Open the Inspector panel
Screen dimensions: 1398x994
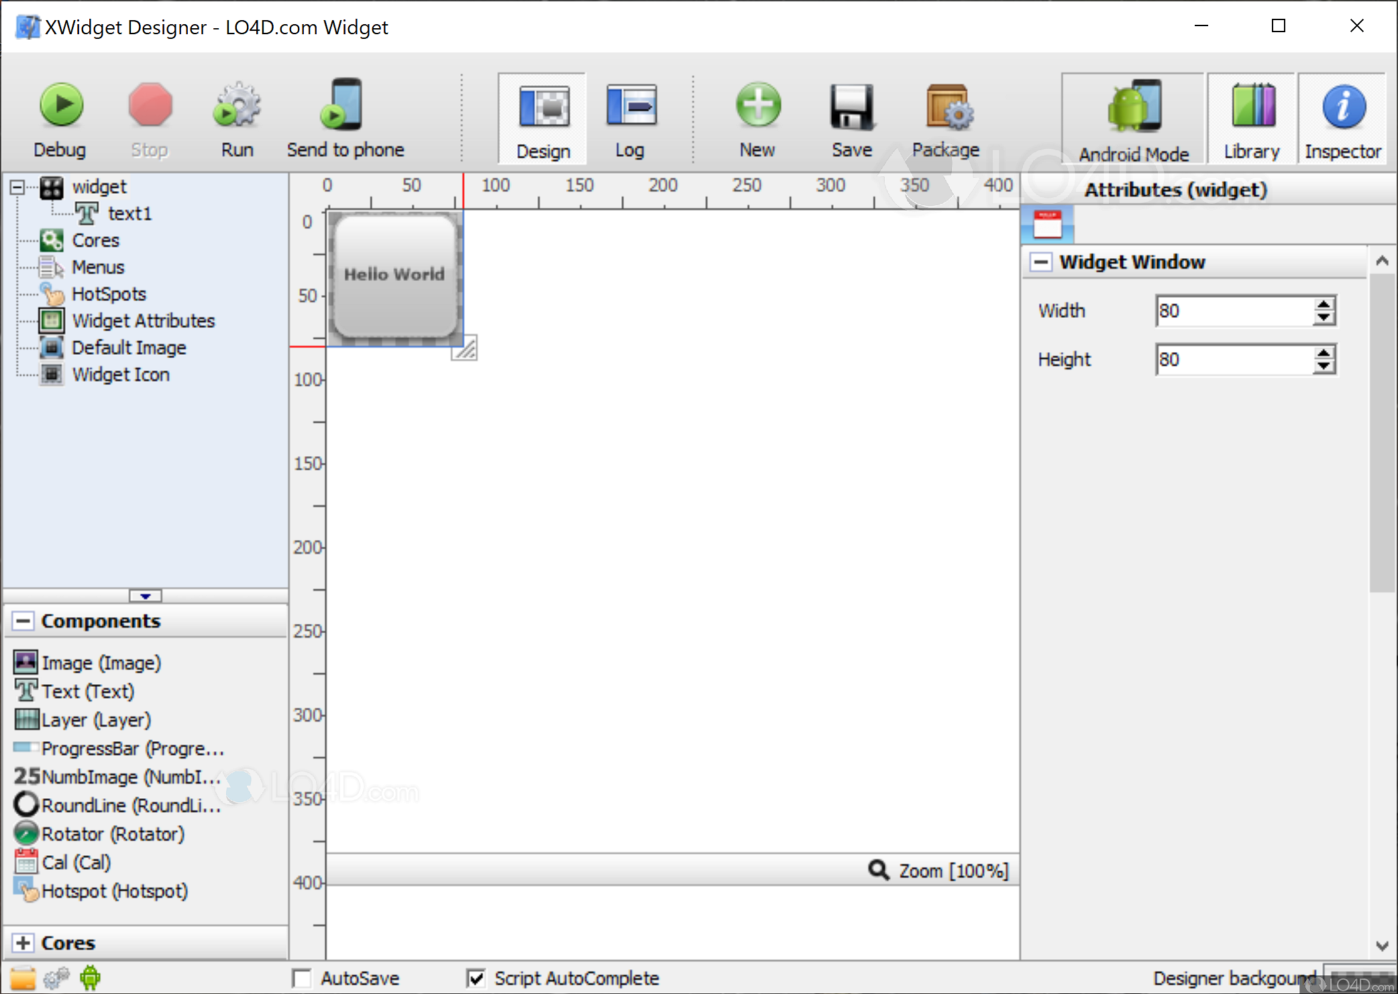1342,117
